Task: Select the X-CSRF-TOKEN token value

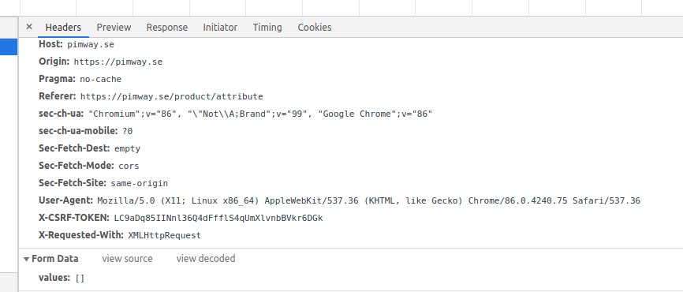Action: (x=218, y=218)
